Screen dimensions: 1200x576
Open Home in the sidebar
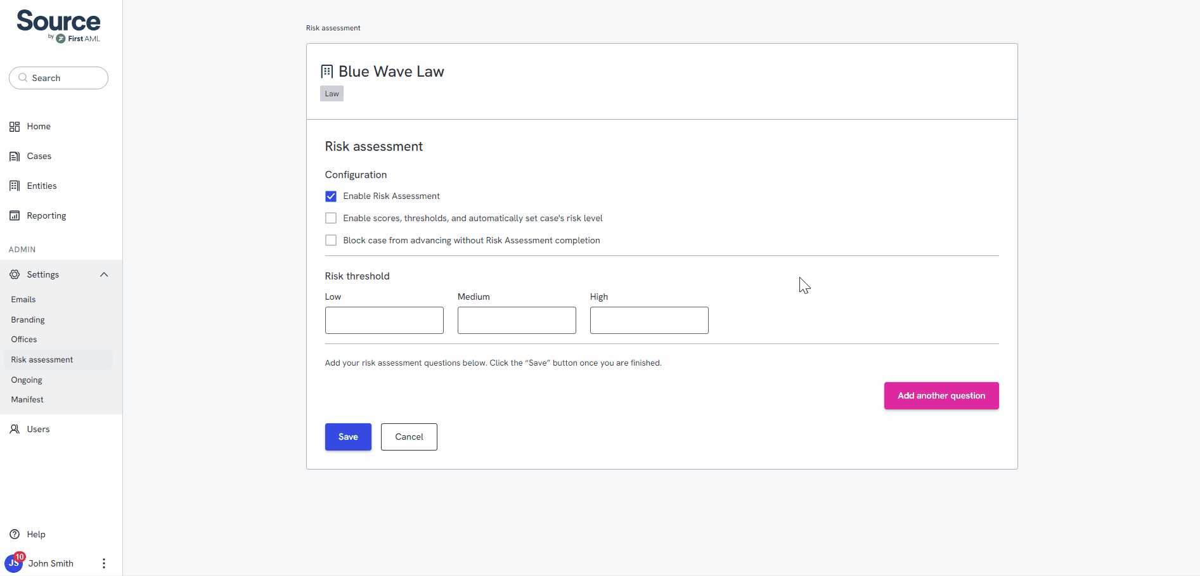[39, 127]
